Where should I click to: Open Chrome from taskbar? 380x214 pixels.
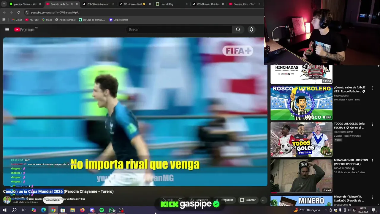click(53, 210)
